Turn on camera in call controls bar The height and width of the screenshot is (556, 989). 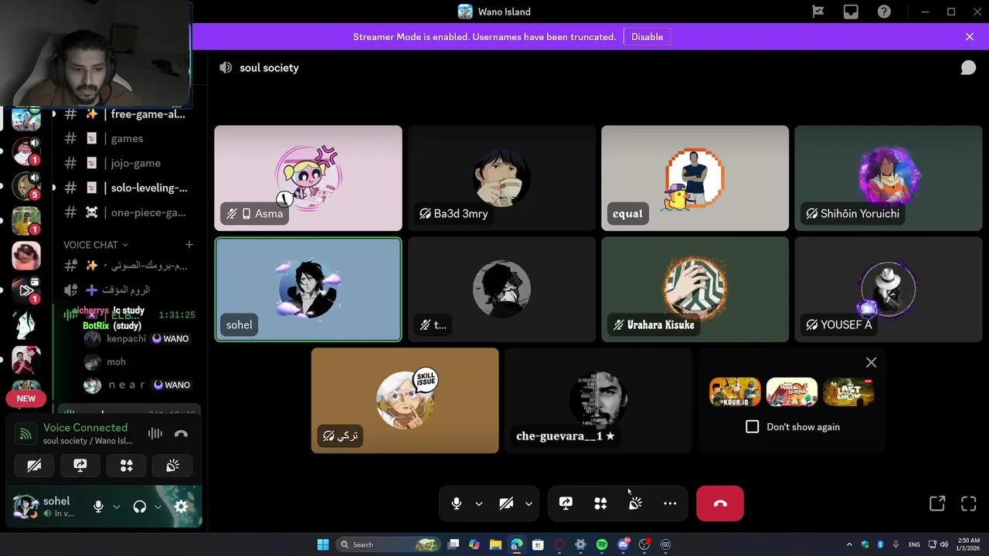506,503
